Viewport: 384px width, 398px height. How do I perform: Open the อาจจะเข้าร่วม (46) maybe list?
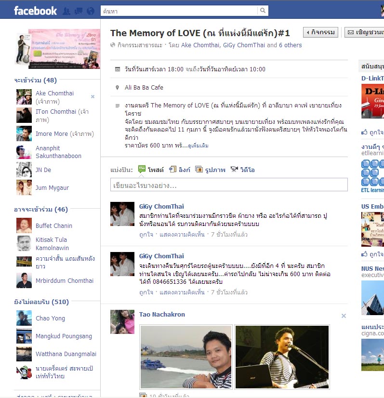point(41,210)
